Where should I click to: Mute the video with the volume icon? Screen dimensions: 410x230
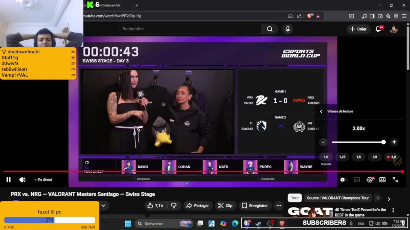coord(22,180)
